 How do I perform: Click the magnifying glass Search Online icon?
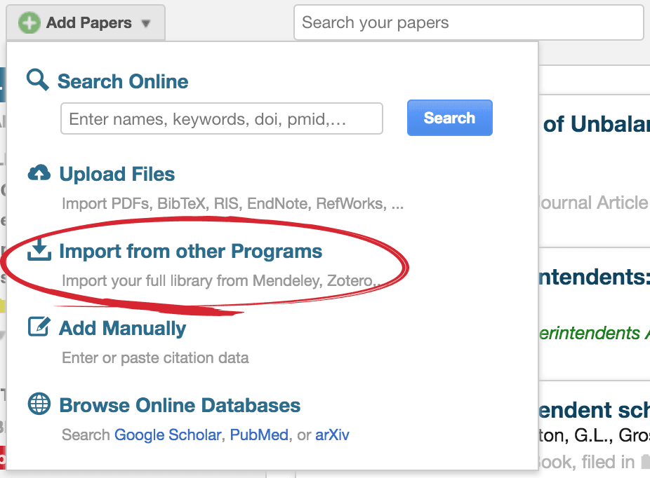pos(37,79)
